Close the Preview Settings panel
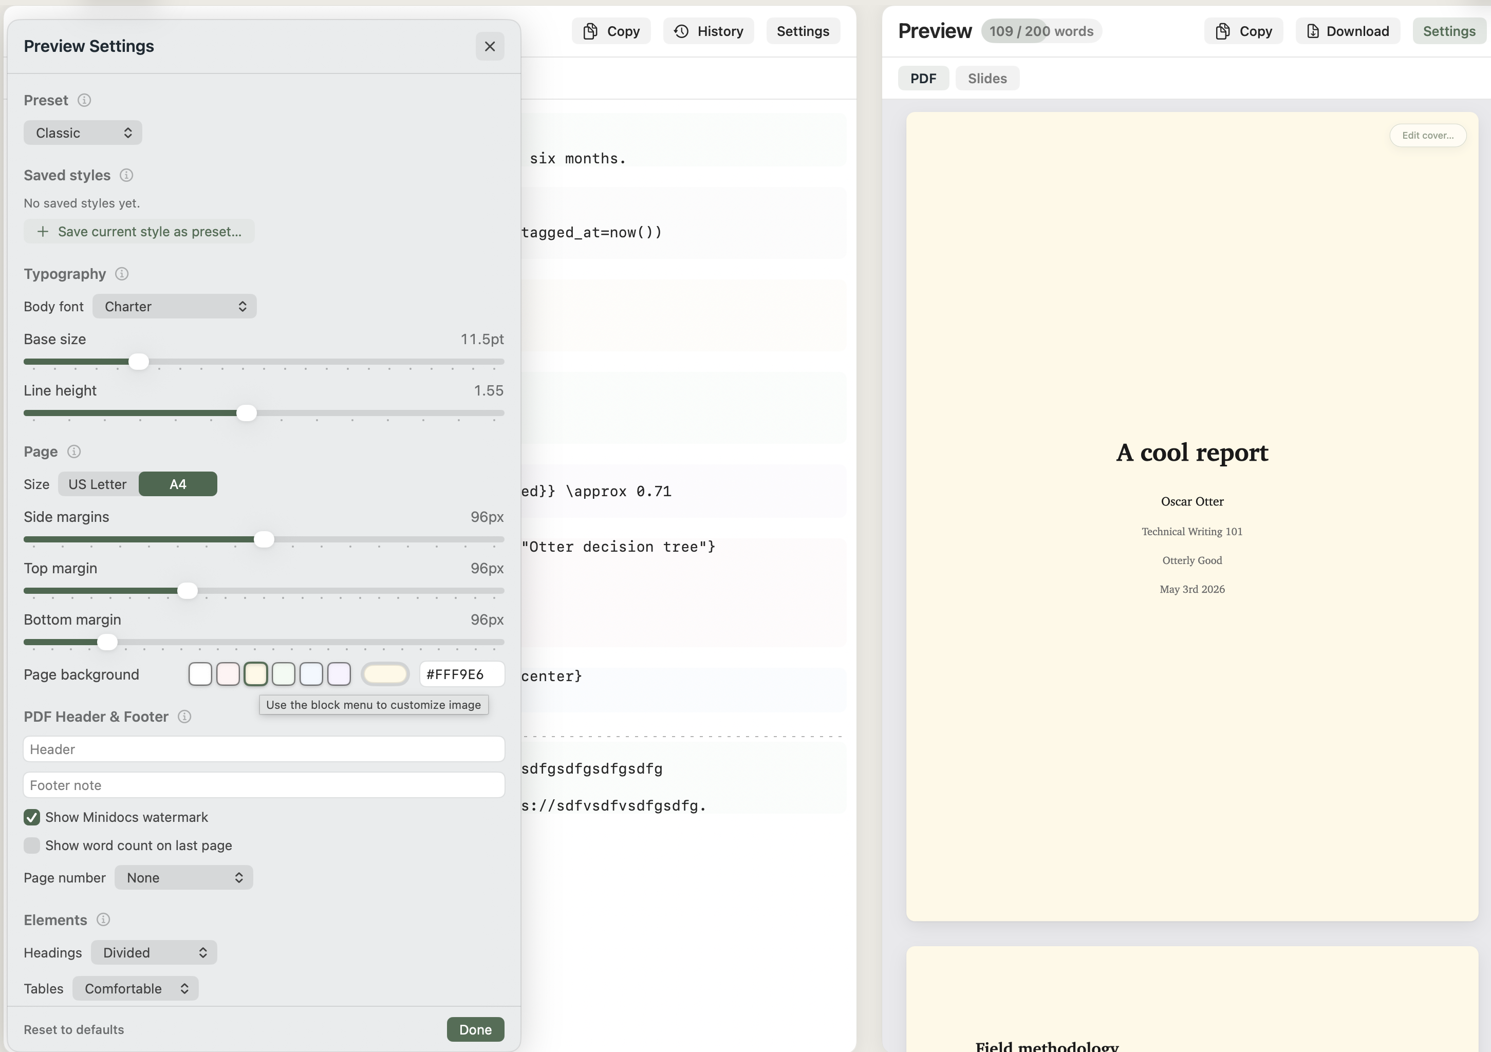Screen dimensions: 1491x1052 (490, 46)
